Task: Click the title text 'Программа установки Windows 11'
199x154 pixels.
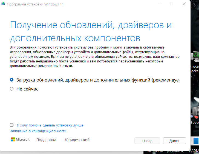Action: point(35,4)
